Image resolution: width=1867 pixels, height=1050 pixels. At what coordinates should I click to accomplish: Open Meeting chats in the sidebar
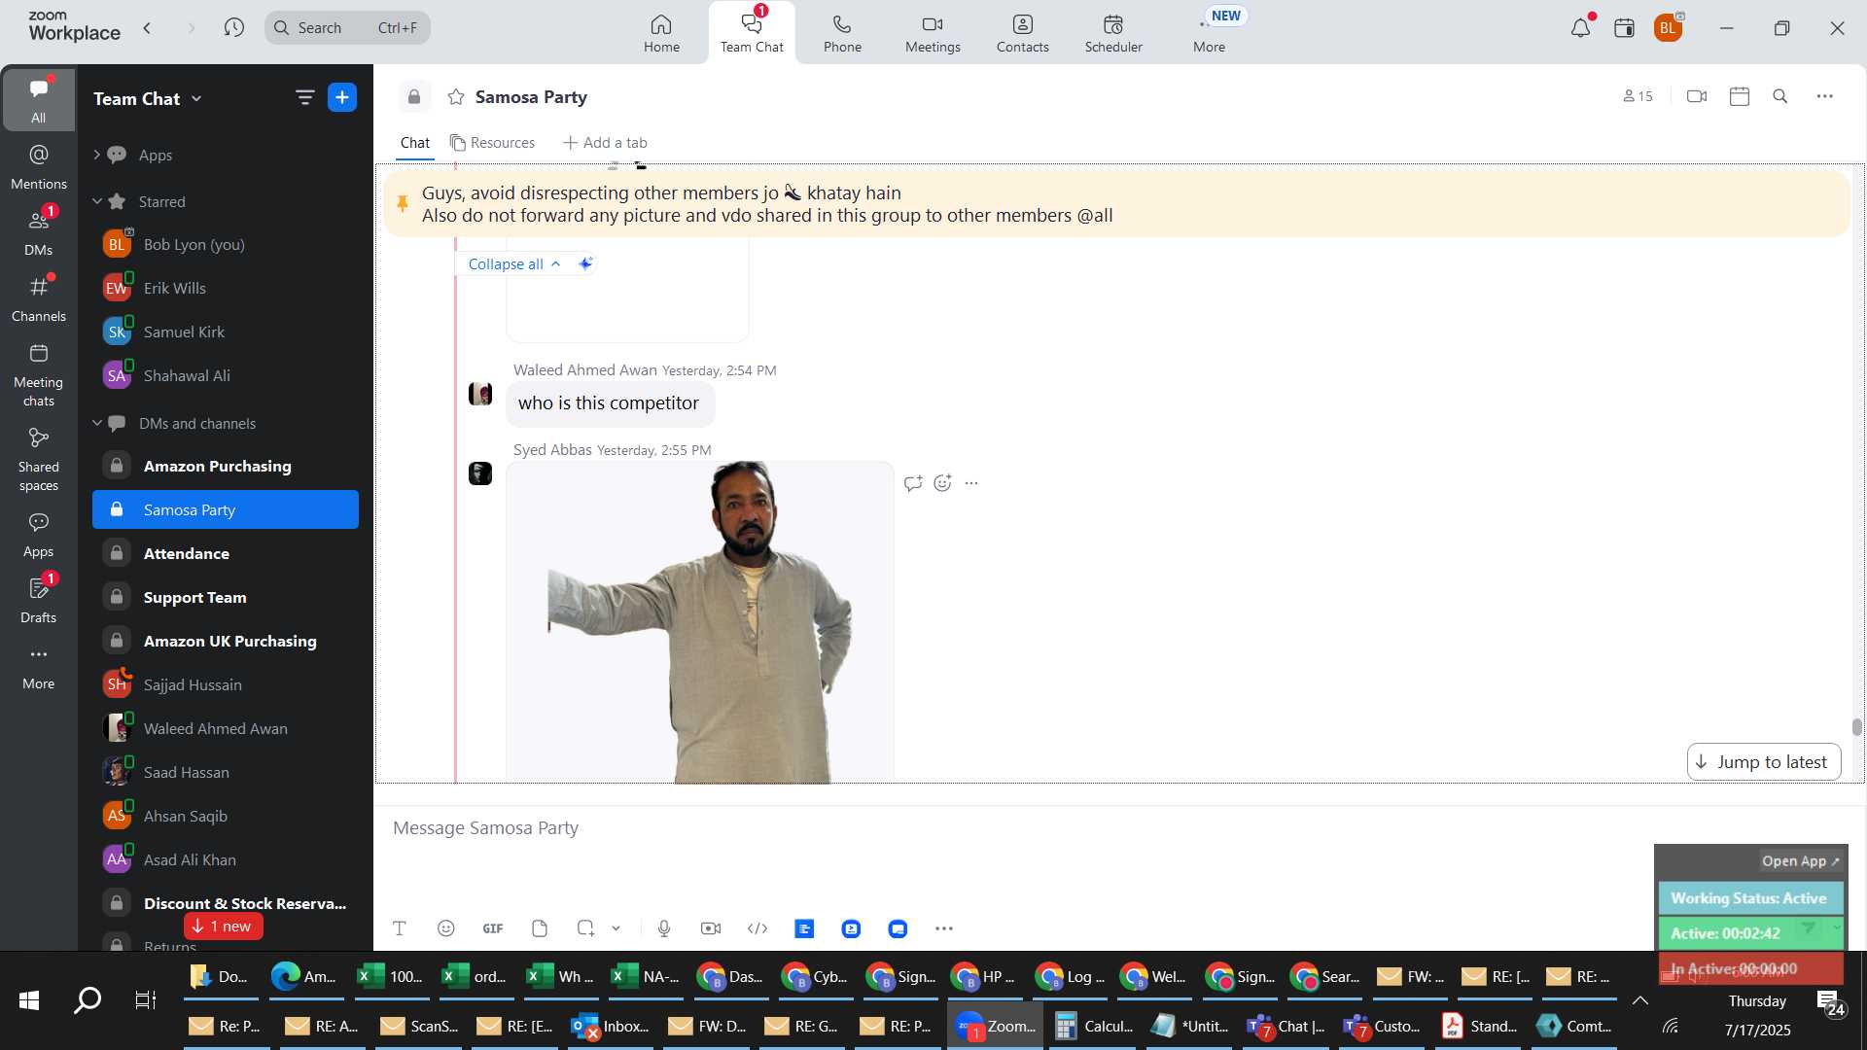click(39, 375)
